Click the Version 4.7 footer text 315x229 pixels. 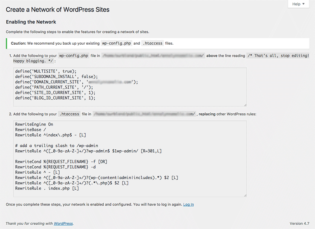(x=299, y=223)
